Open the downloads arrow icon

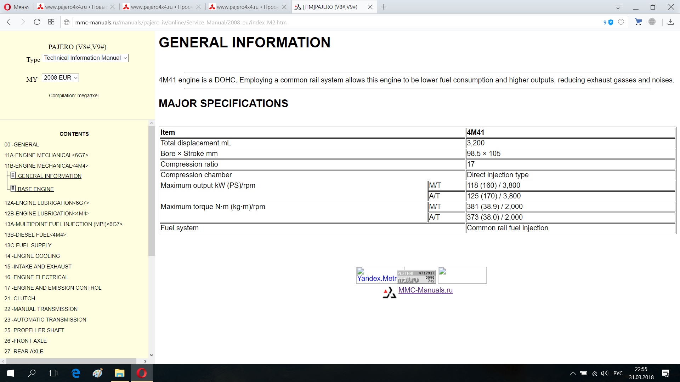coord(670,22)
